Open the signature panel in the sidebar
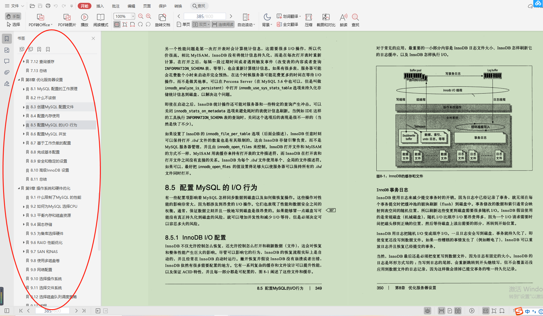Viewport: 543px width, 316px height. point(7,84)
